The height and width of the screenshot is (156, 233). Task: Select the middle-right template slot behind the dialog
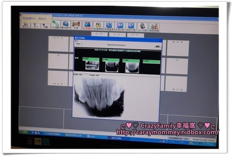pyautogui.click(x=177, y=66)
